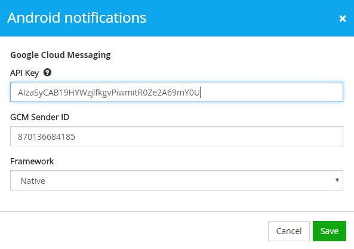
Task: Click empty area inside Sender ID box
Action: tap(208, 136)
